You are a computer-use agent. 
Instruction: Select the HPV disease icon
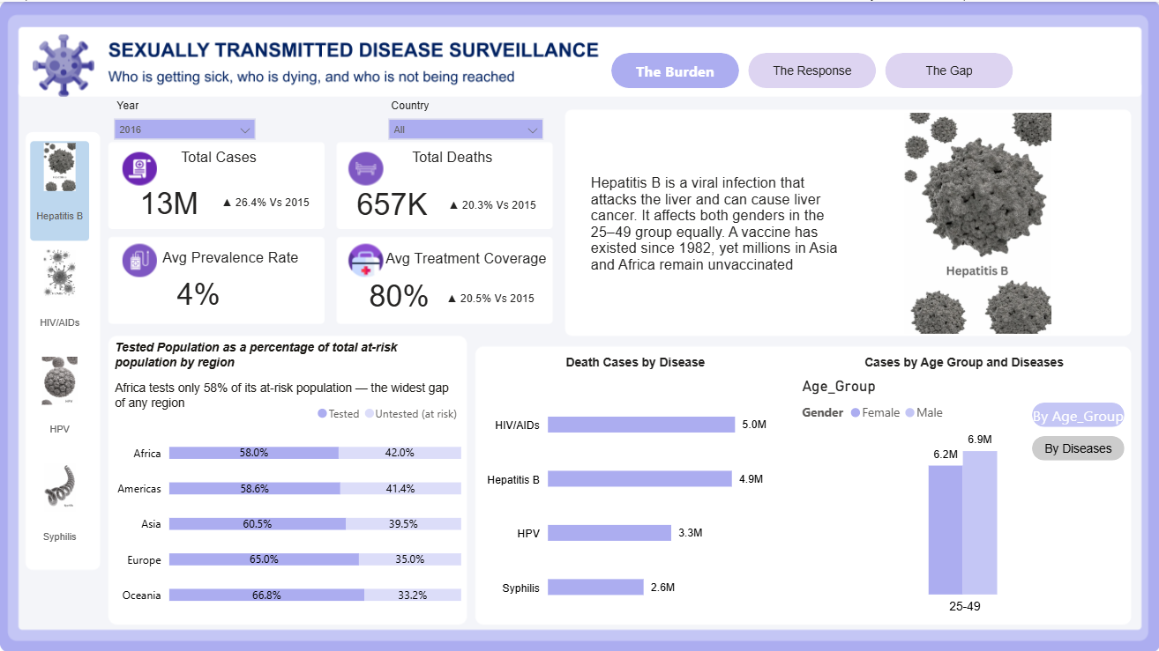click(60, 381)
